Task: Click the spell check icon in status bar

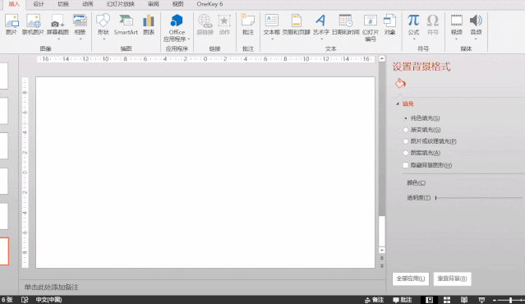Action: tap(25, 300)
